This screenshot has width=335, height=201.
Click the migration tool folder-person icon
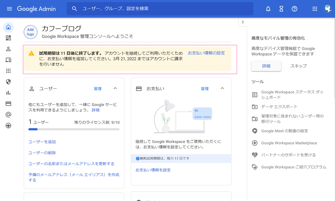255,119
